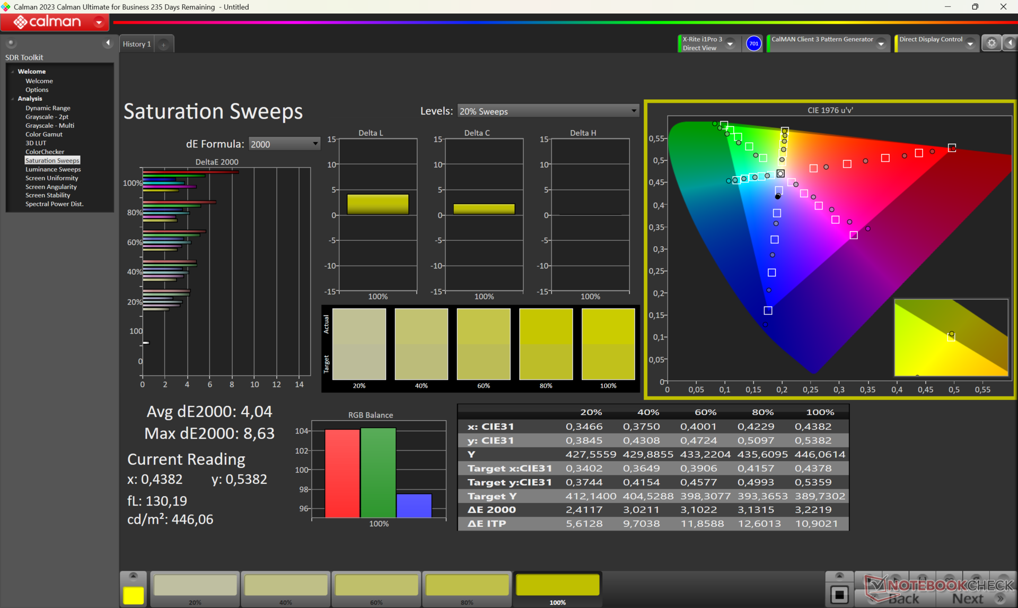Click the yellow color selector square
Image resolution: width=1018 pixels, height=608 pixels.
(x=133, y=595)
